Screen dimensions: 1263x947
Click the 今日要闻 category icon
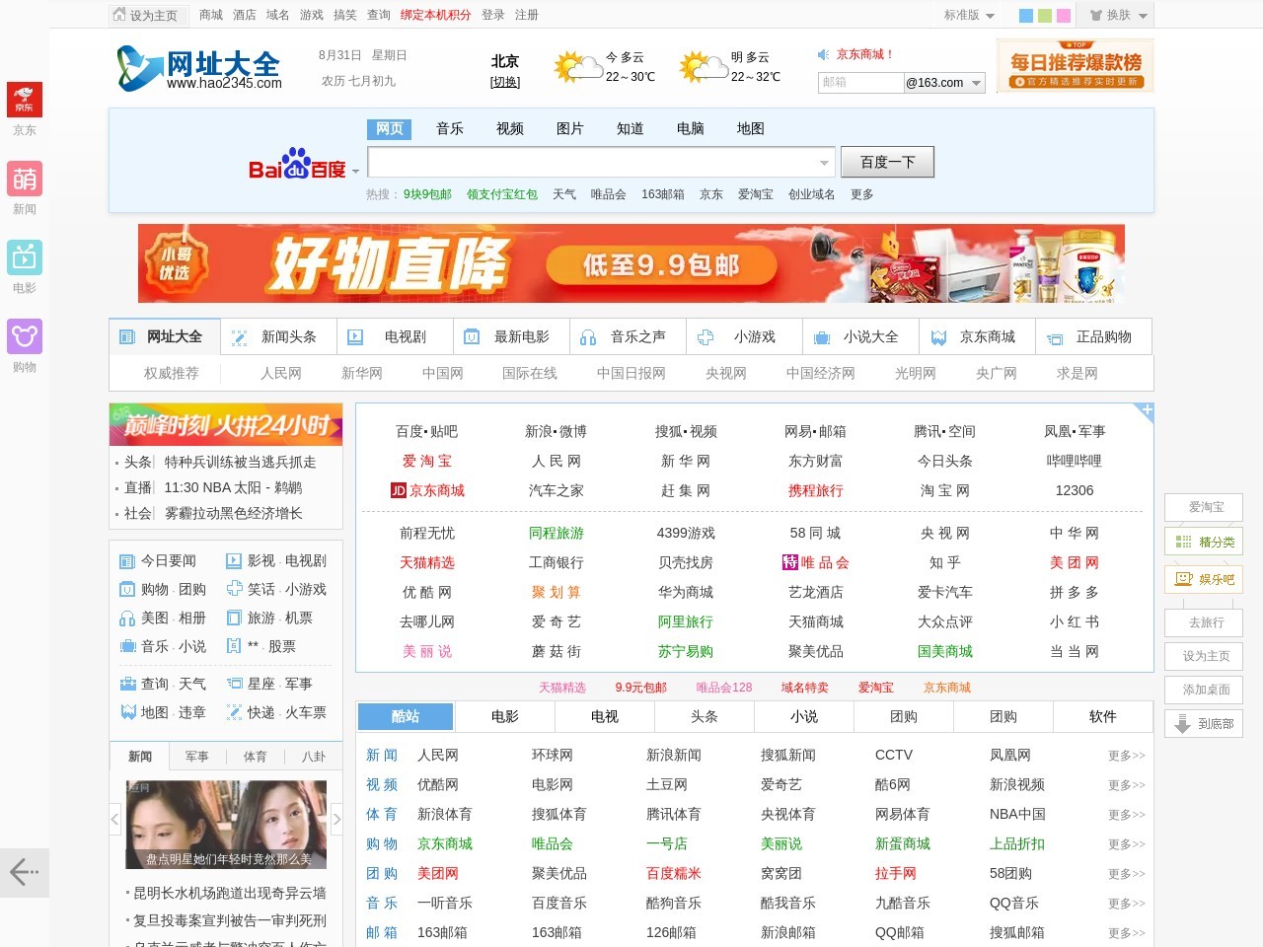[126, 561]
